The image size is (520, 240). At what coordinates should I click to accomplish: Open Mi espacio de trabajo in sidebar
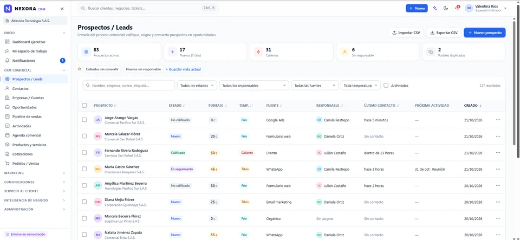point(35,51)
